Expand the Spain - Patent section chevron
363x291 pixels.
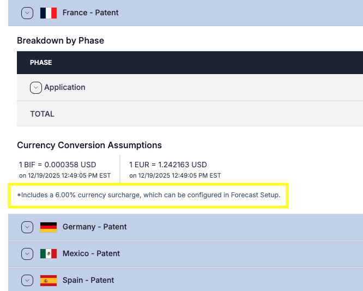27,281
